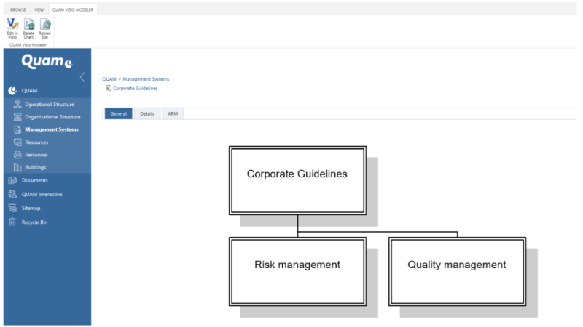The height and width of the screenshot is (327, 583).
Task: Switch to the BROWSE ribbon tab
Action: pyautogui.click(x=18, y=9)
